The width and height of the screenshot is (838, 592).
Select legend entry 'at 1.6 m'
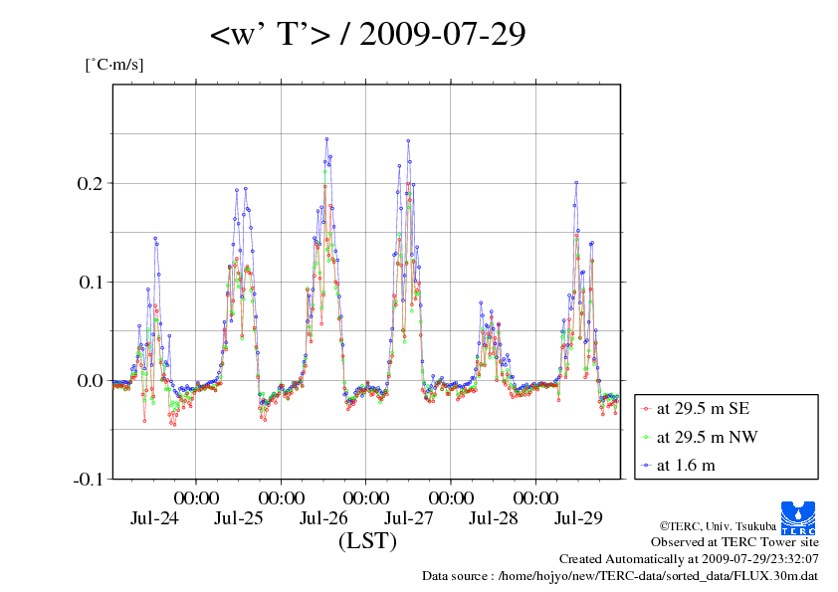[686, 466]
